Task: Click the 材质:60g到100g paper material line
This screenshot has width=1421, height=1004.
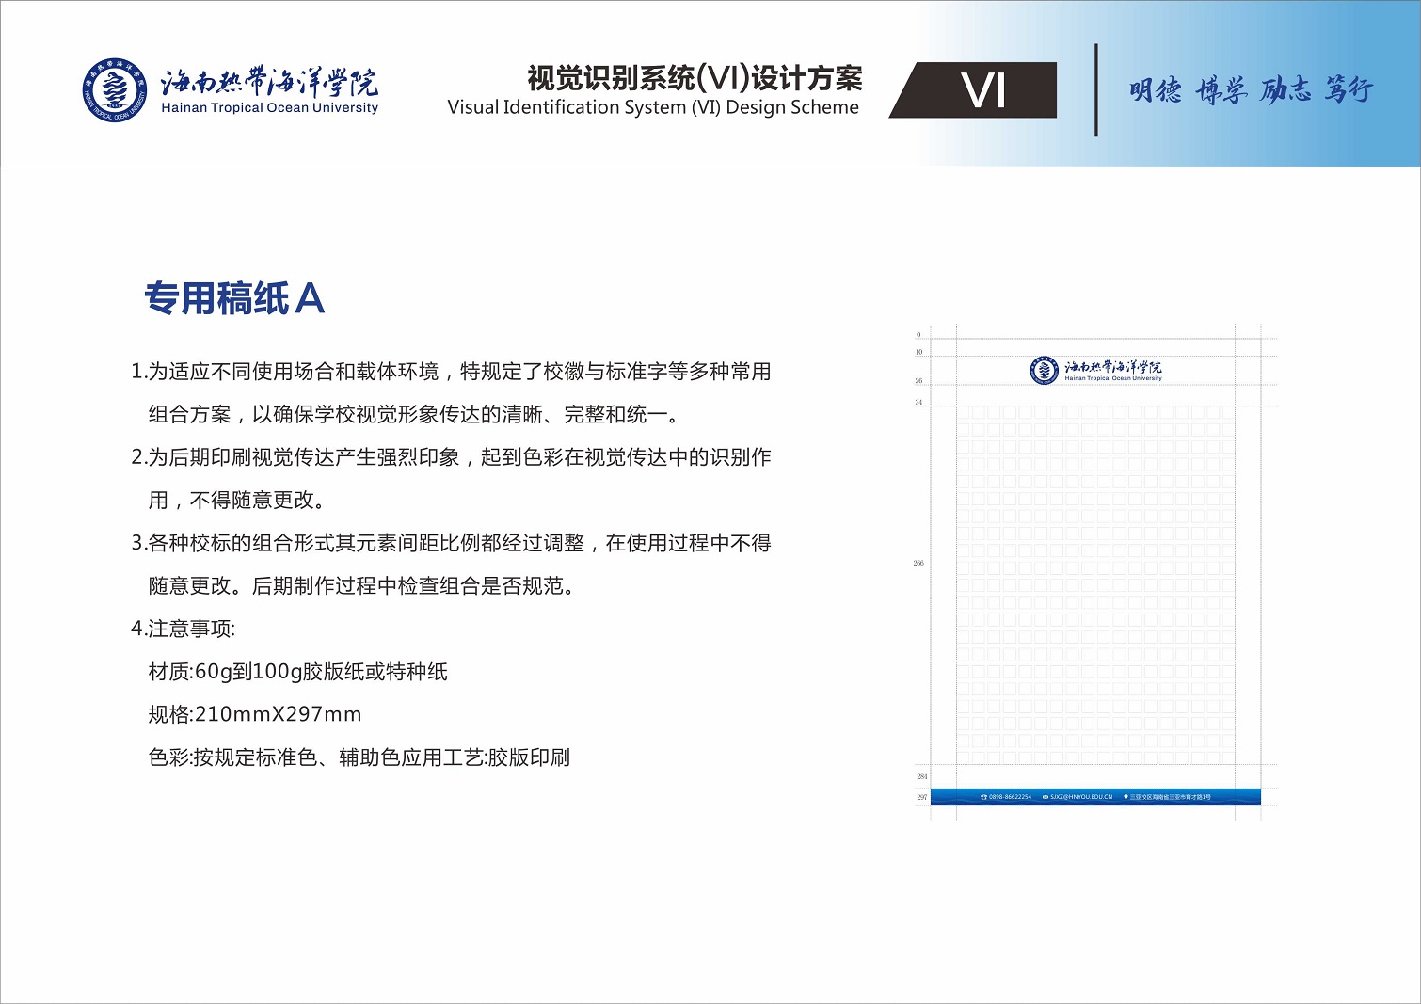Action: pyautogui.click(x=297, y=672)
